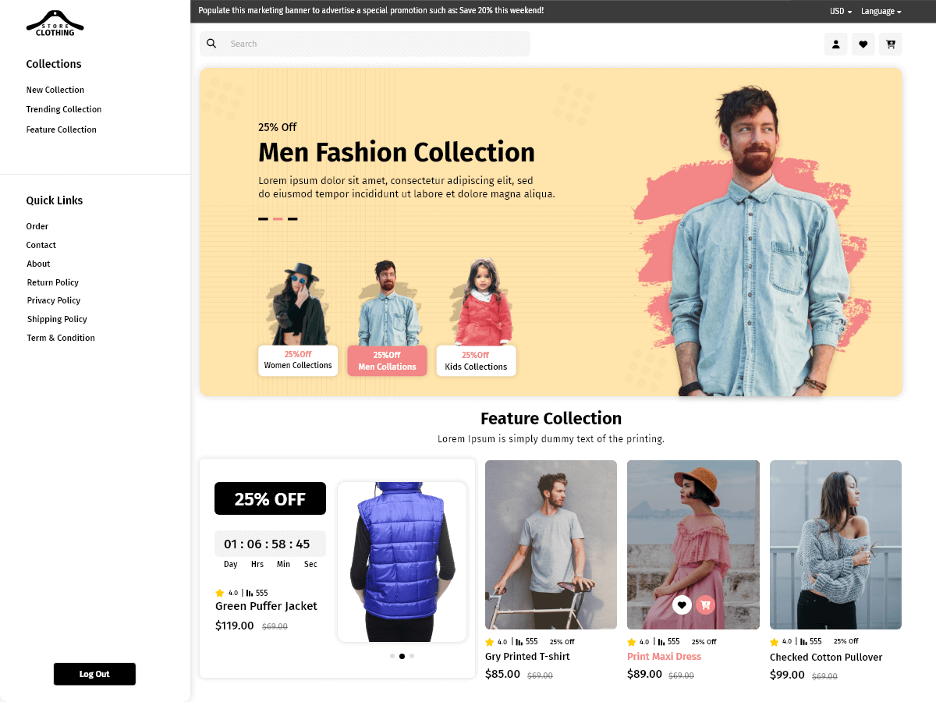Favorite the Print Maxi Dress with the heart icon
Screen dimensions: 936x702
pyautogui.click(x=682, y=604)
